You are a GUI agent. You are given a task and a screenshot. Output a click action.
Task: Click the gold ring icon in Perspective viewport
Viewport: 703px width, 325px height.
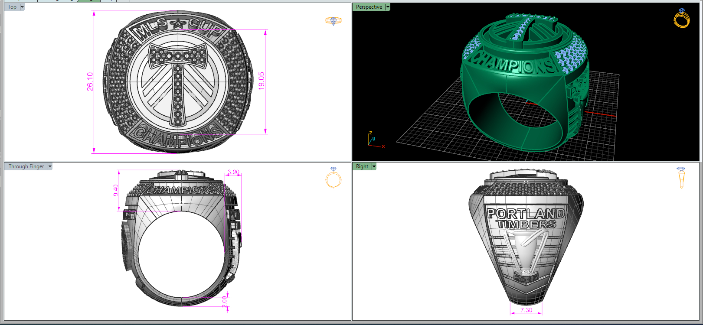point(681,18)
